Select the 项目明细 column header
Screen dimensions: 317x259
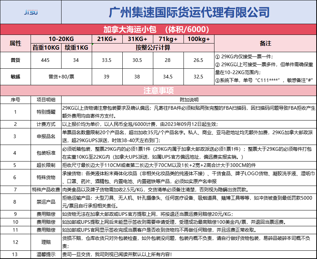pos(46,100)
